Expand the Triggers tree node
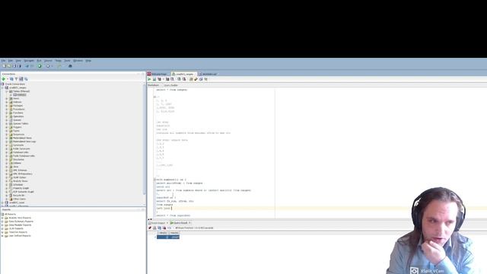The width and height of the screenshot is (487, 274). pos(7,127)
